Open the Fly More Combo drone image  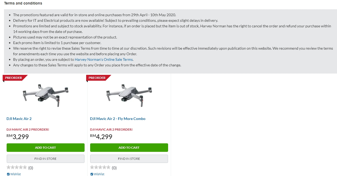tap(129, 94)
